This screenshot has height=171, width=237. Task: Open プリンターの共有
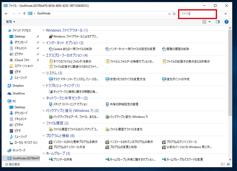pyautogui.click(x=60, y=160)
